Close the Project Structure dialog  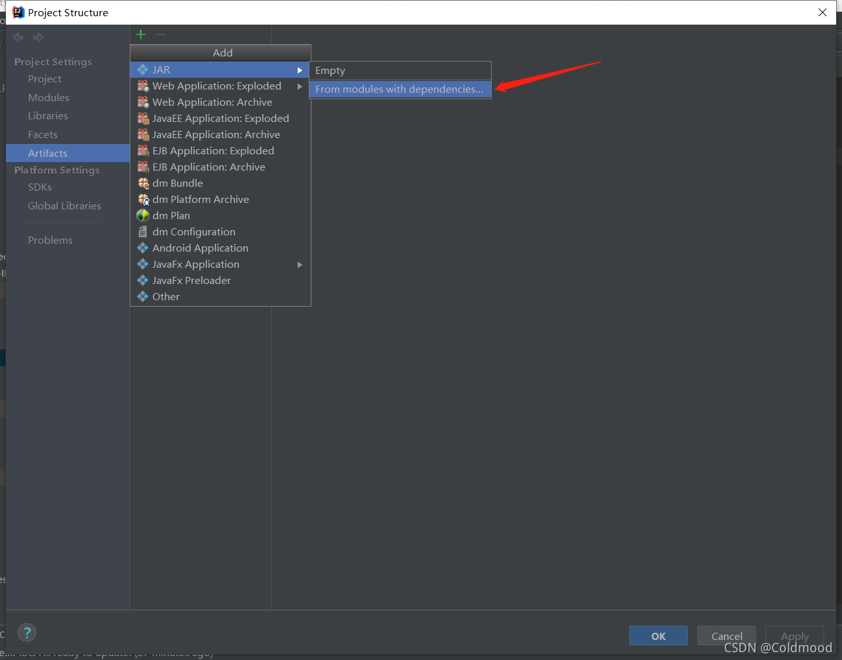[x=822, y=12]
